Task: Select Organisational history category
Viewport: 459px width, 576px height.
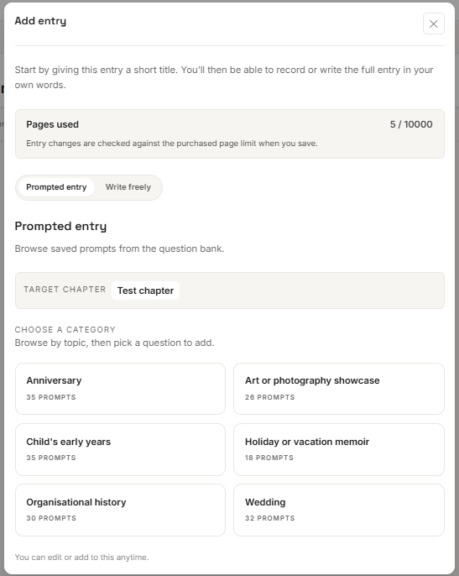Action: (120, 510)
